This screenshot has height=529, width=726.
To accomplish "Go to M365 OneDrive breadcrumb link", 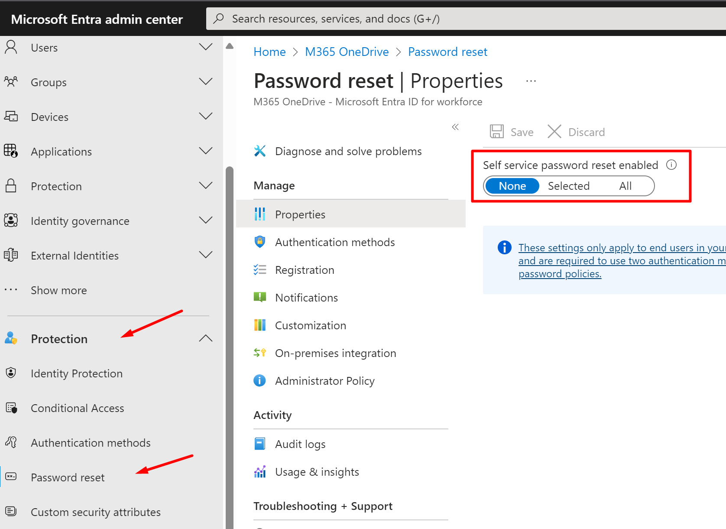I will (347, 52).
